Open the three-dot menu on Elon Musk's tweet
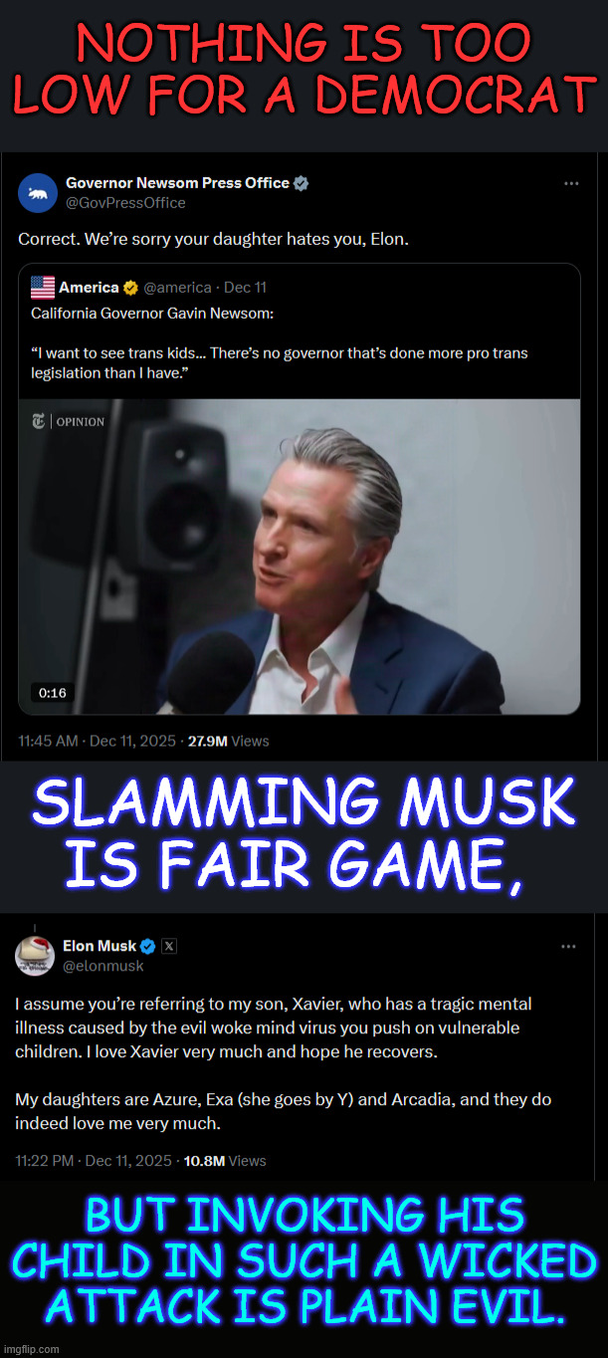 coord(568,946)
